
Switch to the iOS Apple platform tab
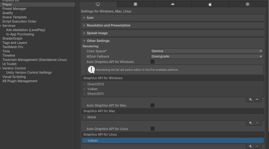(x=210, y=4)
